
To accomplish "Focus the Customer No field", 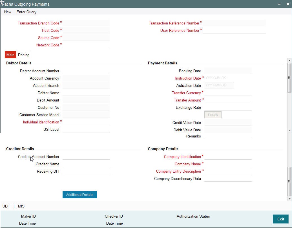I will click(86, 107).
